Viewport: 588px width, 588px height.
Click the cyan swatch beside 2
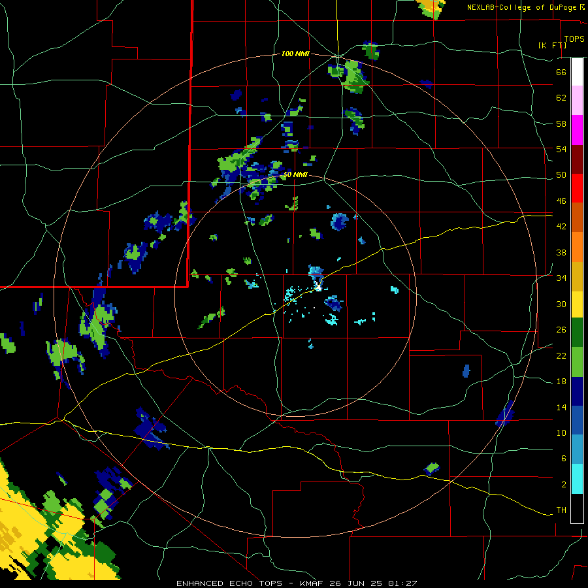tap(577, 479)
